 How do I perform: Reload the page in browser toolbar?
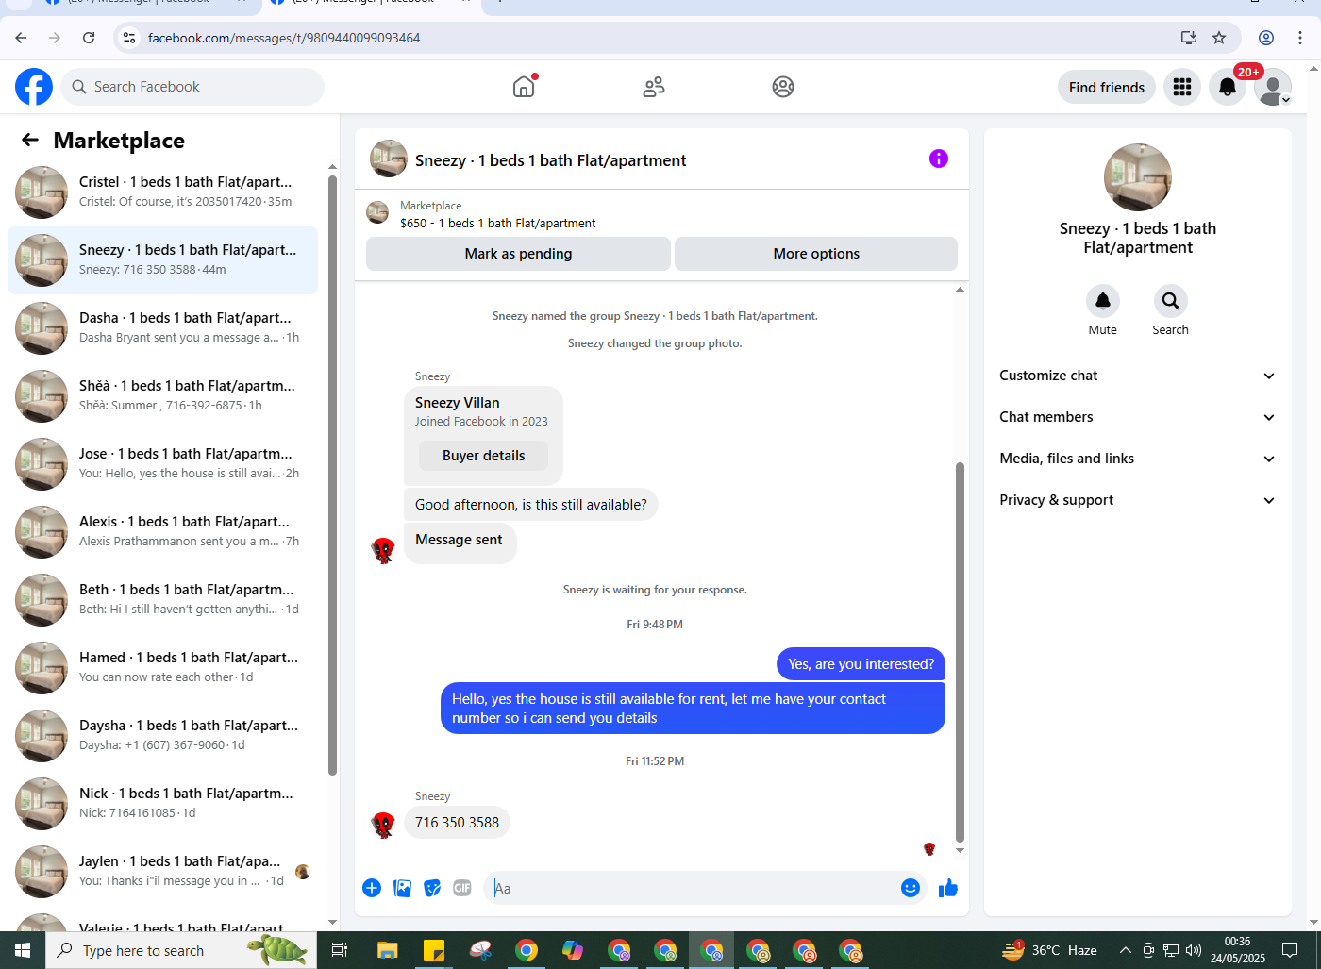pos(89,38)
